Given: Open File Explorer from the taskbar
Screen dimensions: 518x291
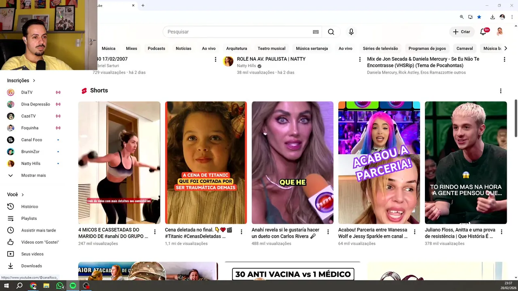Looking at the screenshot, I should coord(46,286).
